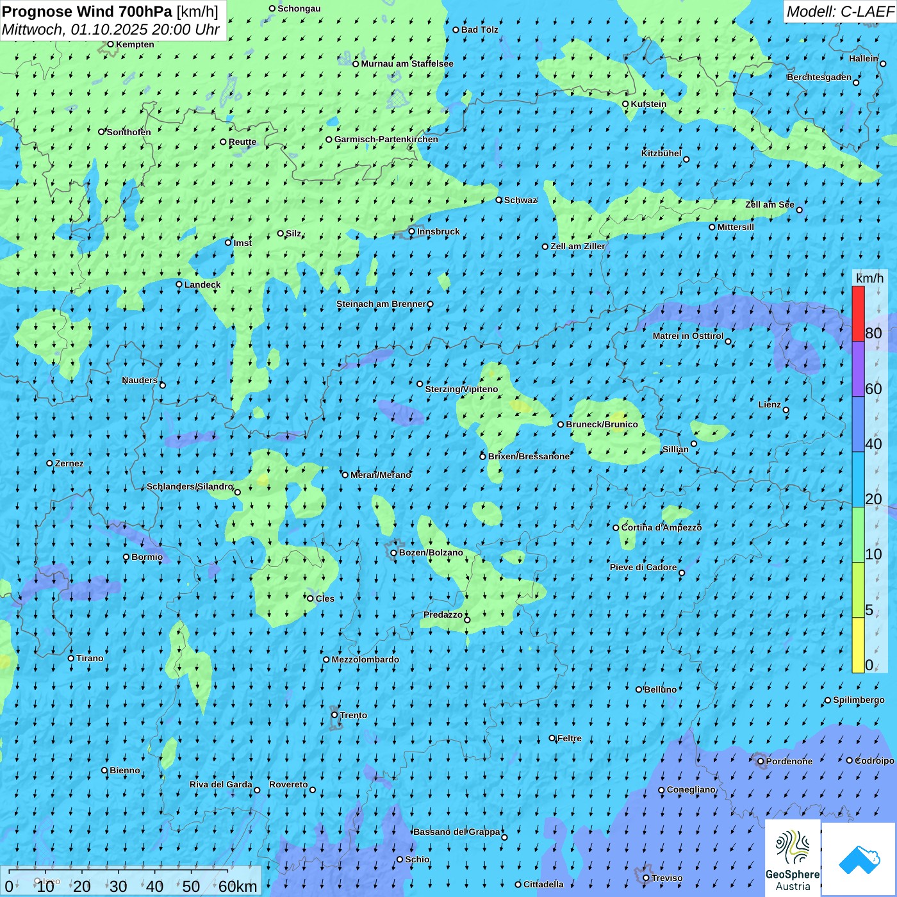Click the 'Pieve di Cadore' label
The image size is (897, 897).
[643, 567]
